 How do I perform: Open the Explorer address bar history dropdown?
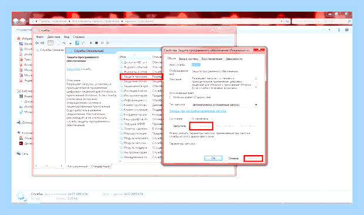pyautogui.click(x=282, y=21)
